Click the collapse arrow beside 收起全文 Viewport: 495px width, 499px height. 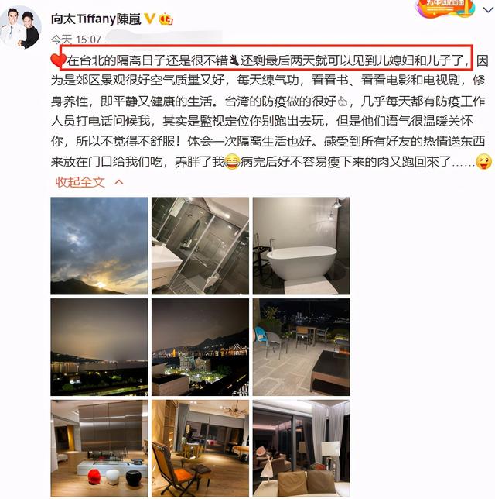(119, 182)
